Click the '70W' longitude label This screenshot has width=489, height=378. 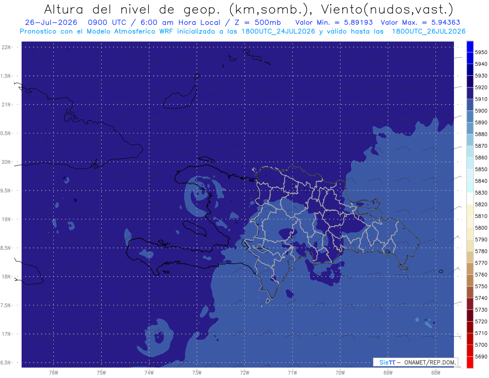click(x=340, y=372)
